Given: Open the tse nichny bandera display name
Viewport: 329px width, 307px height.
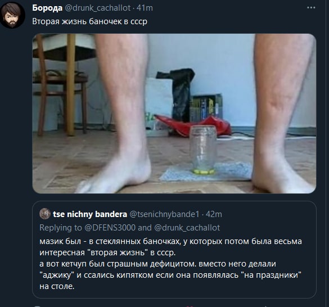Looking at the screenshot, I should point(90,214).
